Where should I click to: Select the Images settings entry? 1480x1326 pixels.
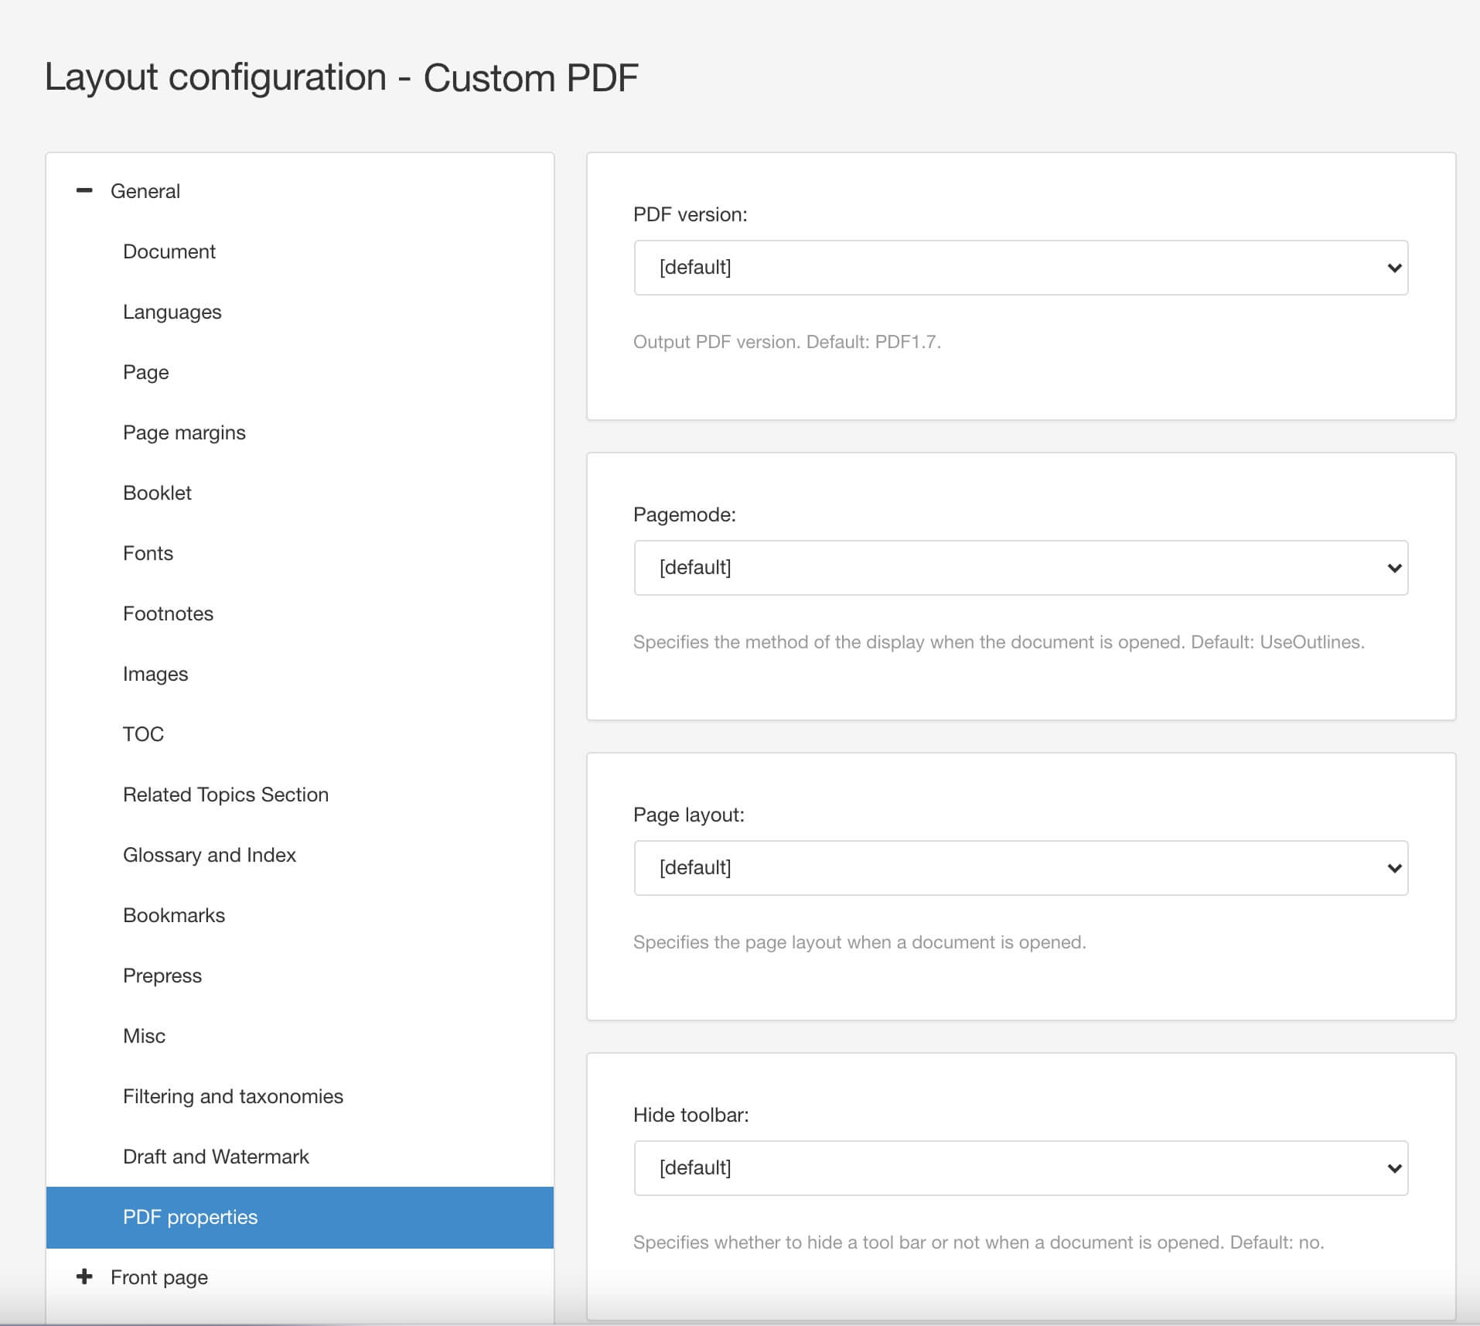pyautogui.click(x=155, y=673)
